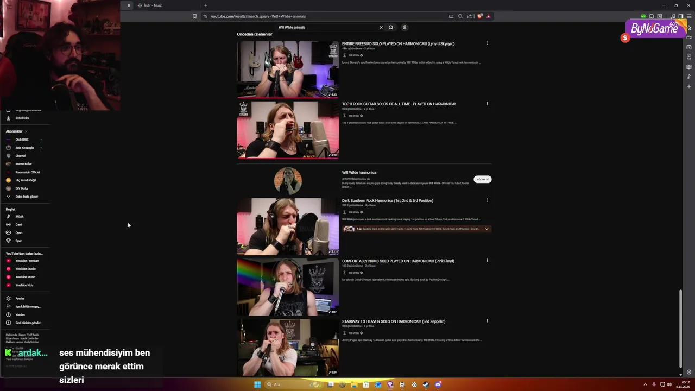
Task: Open Canlı live section
Action: [x=18, y=224]
